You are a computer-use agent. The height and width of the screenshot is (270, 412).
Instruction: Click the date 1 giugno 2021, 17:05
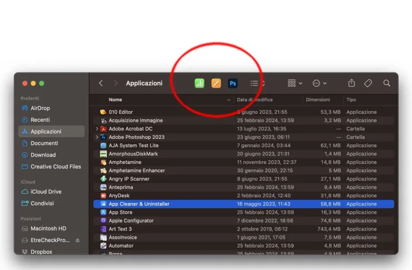pos(261,237)
